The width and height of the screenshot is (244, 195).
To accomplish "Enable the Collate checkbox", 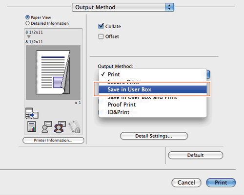I will (101, 26).
